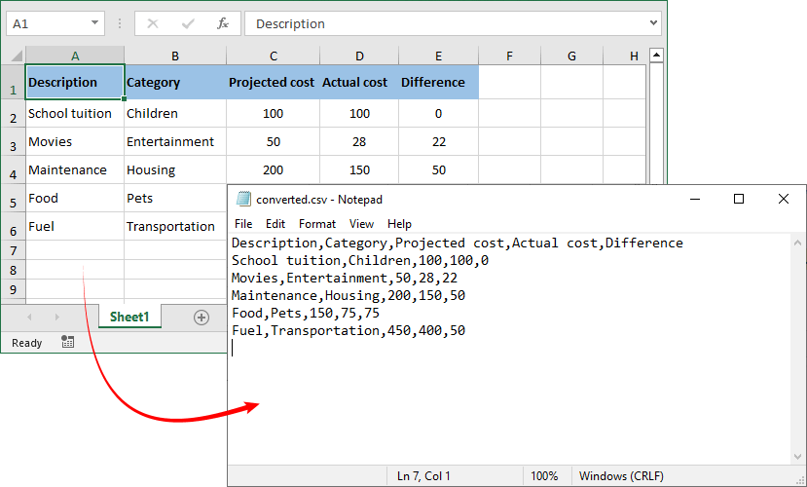Click the formula bar showing Description
Image resolution: width=807 pixels, height=487 pixels.
coord(453,23)
